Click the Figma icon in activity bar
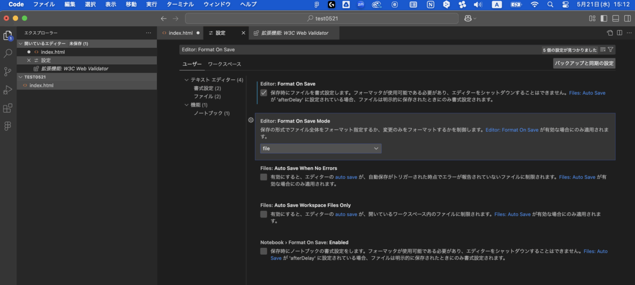Viewport: 635px width, 285px height. click(x=8, y=126)
